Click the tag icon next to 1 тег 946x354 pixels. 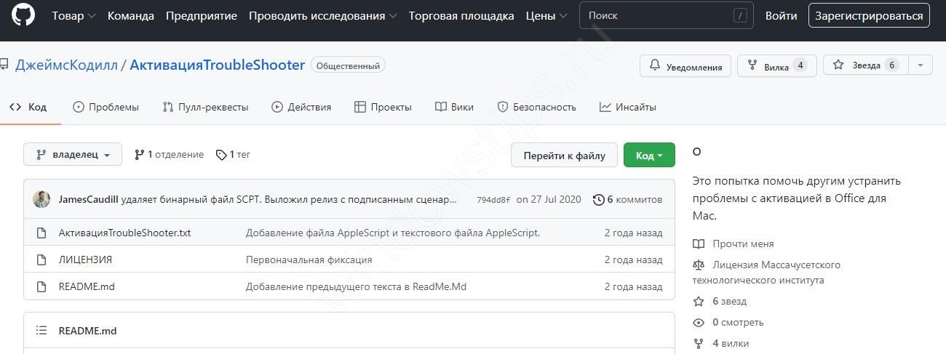[x=220, y=155]
